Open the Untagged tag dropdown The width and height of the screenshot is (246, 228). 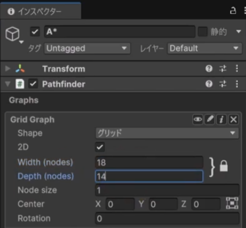(87, 48)
